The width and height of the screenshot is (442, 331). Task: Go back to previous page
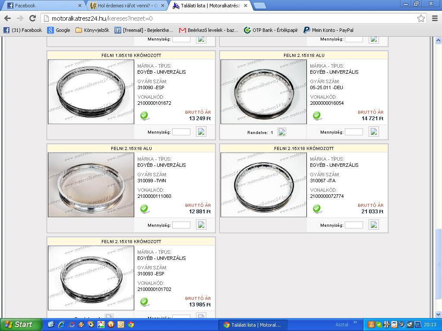click(x=7, y=19)
